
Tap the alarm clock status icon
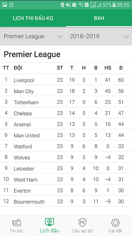click(74, 5)
